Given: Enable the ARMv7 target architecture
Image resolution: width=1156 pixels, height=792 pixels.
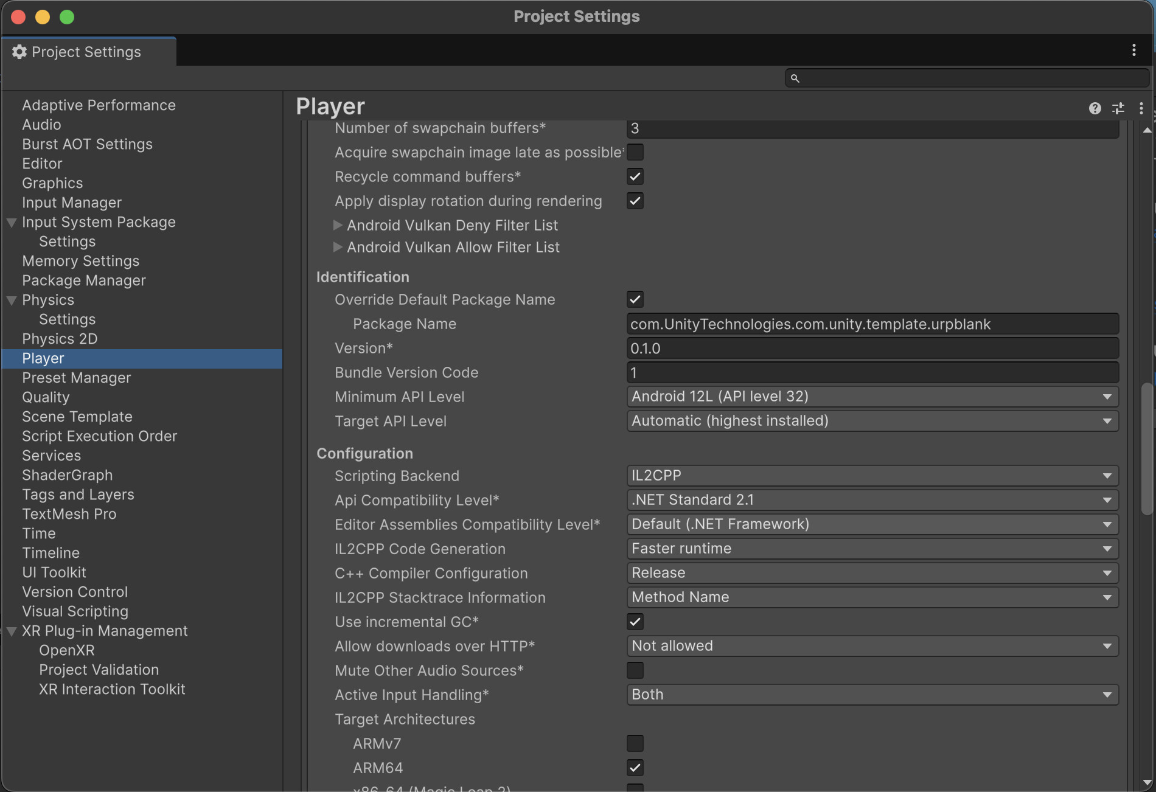Looking at the screenshot, I should coord(635,743).
